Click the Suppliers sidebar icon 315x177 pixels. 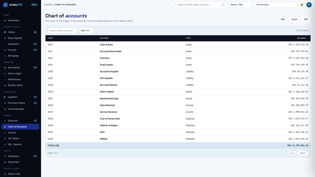point(5,97)
